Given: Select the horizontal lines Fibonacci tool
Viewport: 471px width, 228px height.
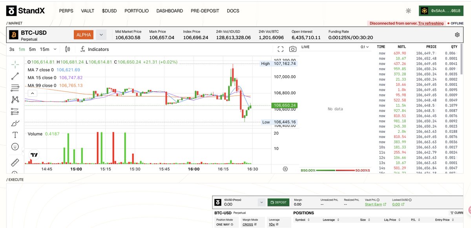Looking at the screenshot, I should coord(15,88).
